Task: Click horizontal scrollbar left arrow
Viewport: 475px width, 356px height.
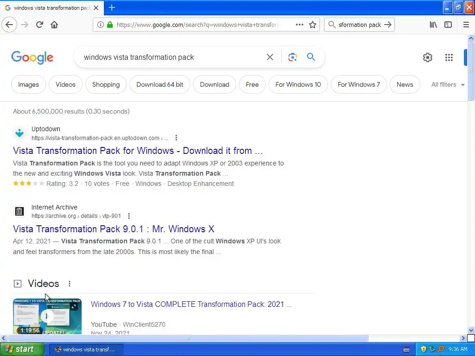Action: point(3,338)
